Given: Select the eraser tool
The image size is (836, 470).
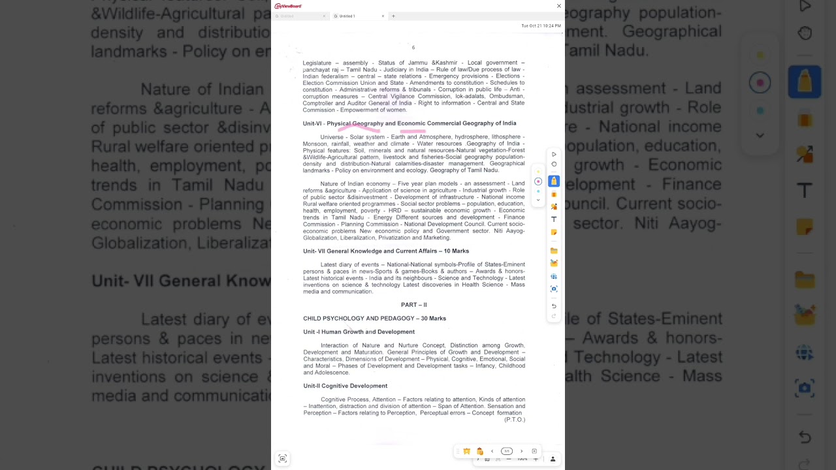Looking at the screenshot, I should click(x=554, y=195).
